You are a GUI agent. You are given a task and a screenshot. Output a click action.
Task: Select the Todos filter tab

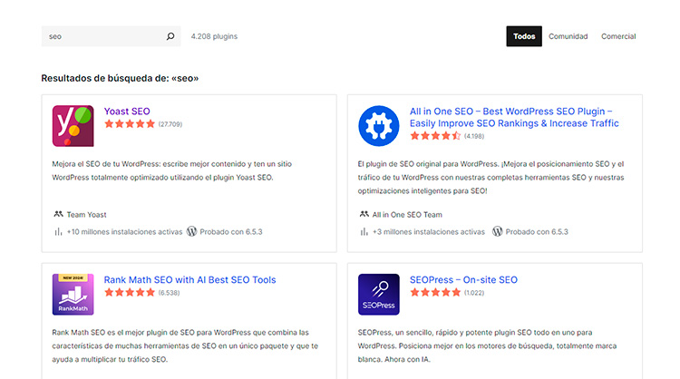point(523,36)
